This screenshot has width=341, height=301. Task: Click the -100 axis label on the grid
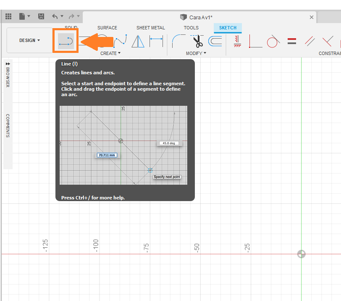click(96, 246)
